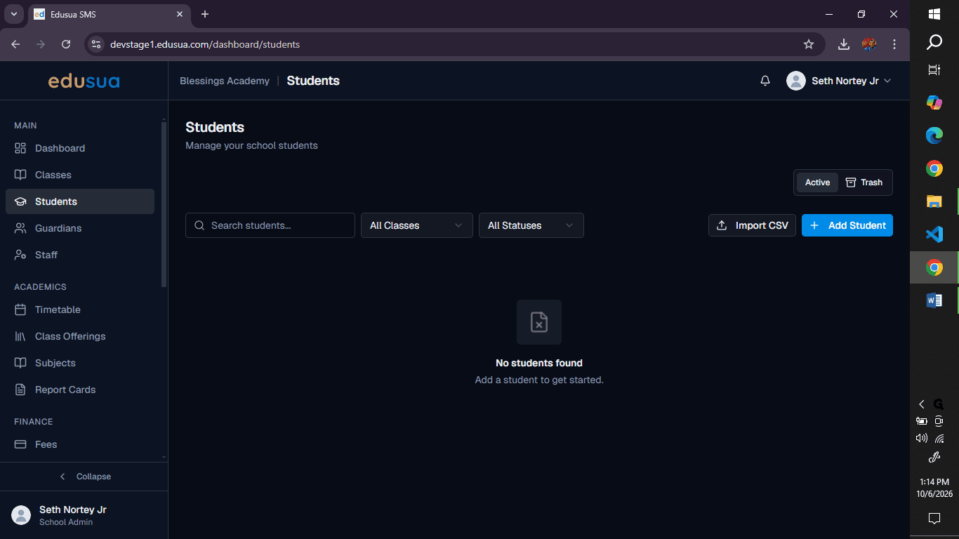The height and width of the screenshot is (539, 959).
Task: Open File Explorer from taskbar
Action: pyautogui.click(x=934, y=201)
